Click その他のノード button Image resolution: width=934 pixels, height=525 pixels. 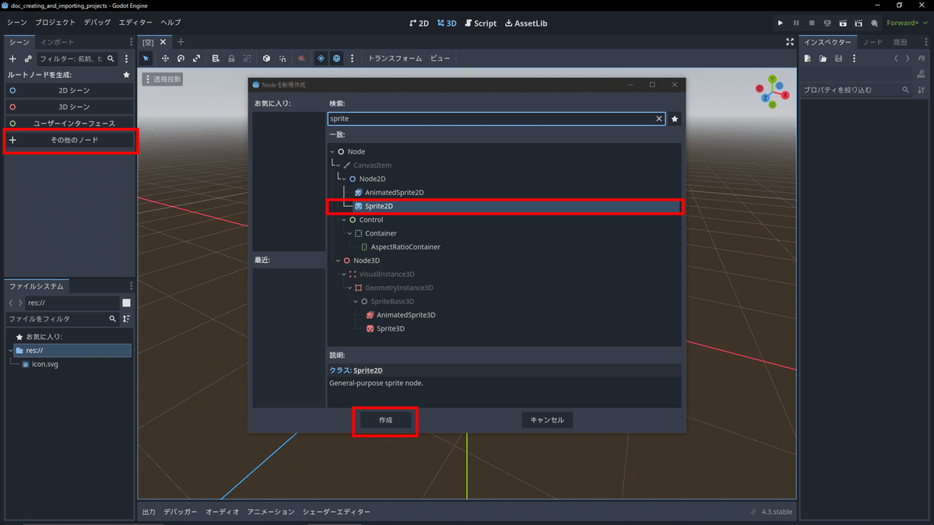point(70,140)
